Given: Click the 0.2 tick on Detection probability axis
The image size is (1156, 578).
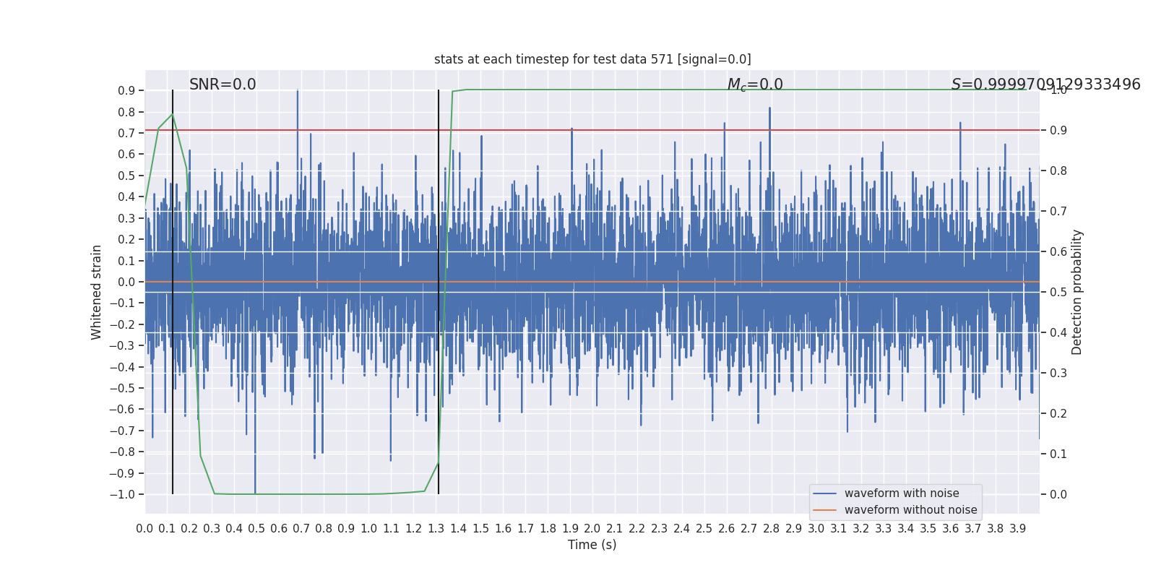Looking at the screenshot, I should pyautogui.click(x=1058, y=414).
